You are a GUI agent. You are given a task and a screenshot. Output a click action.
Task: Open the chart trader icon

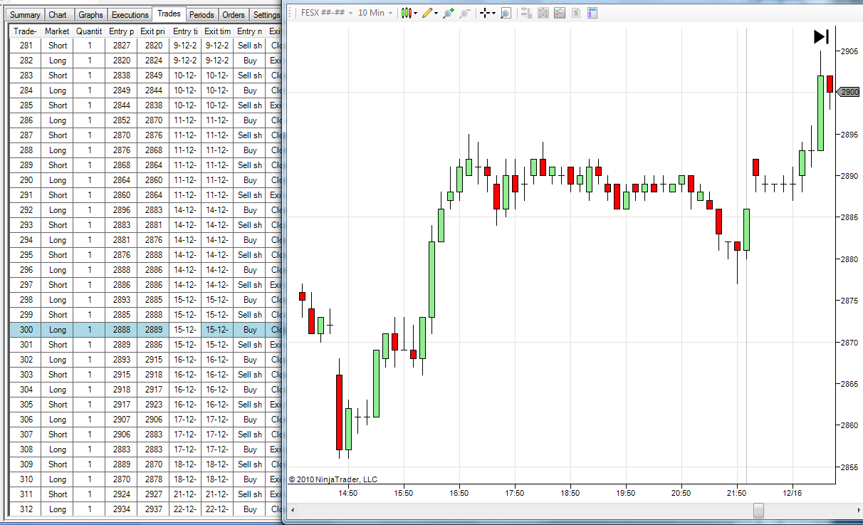tap(526, 13)
